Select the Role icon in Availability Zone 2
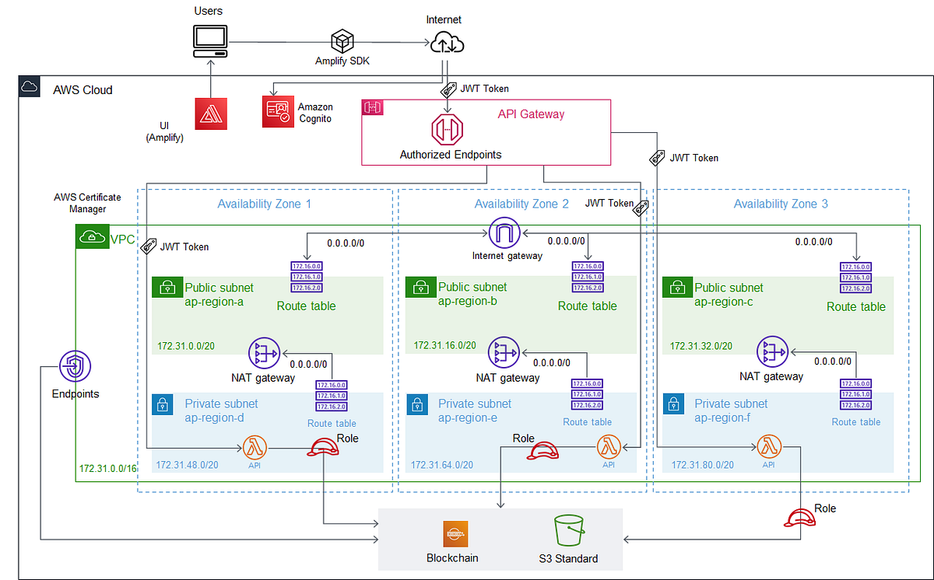This screenshot has height=580, width=934. [542, 452]
